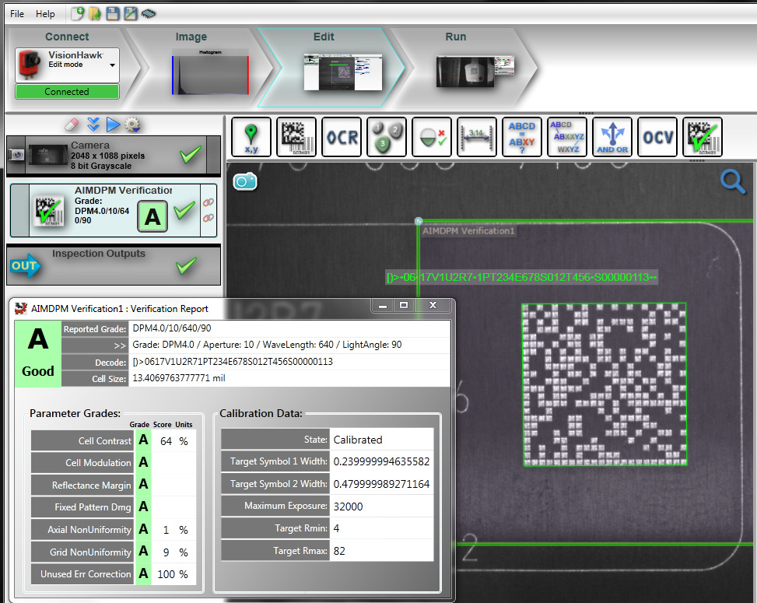This screenshot has height=603, width=757.
Task: Click the Run step camera thumbnail
Action: tap(475, 72)
